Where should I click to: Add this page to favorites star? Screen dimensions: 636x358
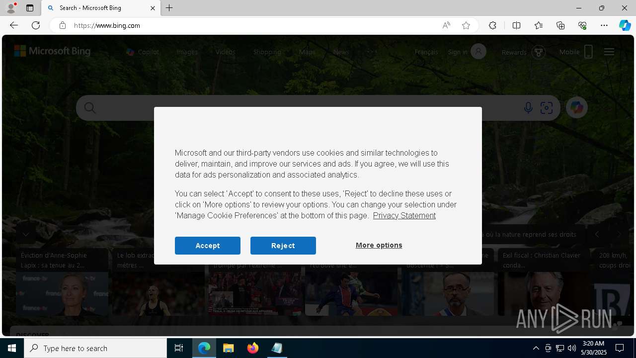[x=466, y=25]
